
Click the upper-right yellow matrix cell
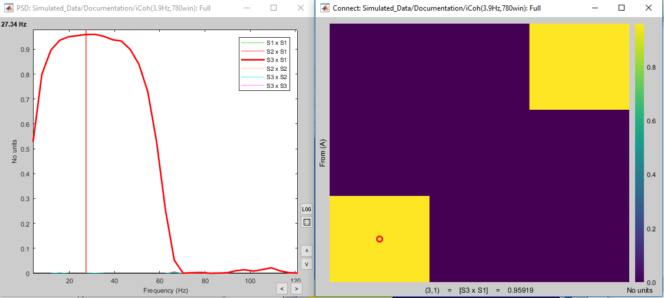tap(579, 67)
